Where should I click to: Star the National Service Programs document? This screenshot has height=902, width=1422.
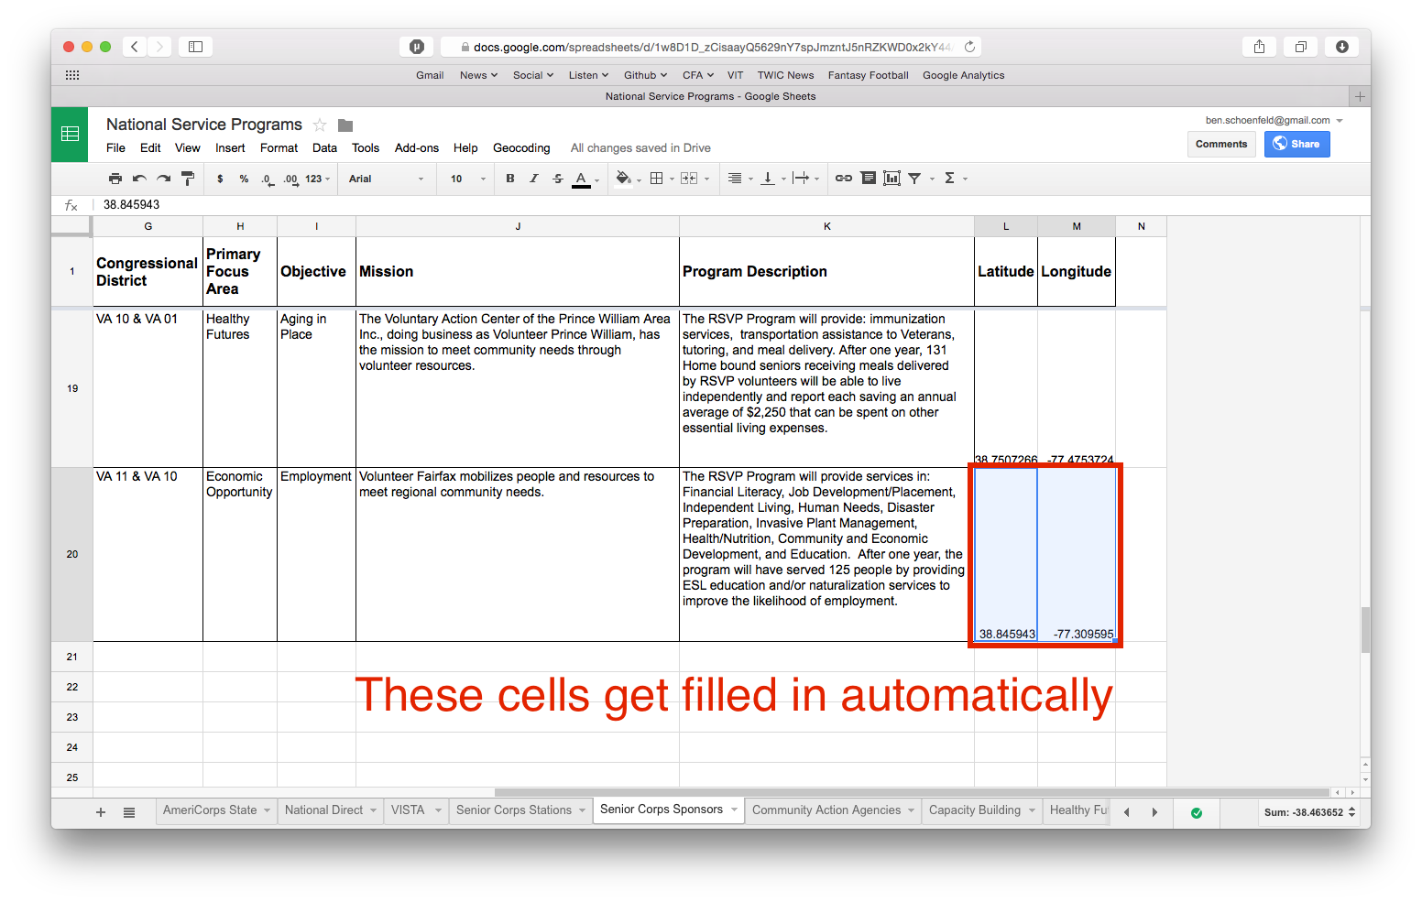pyautogui.click(x=320, y=125)
